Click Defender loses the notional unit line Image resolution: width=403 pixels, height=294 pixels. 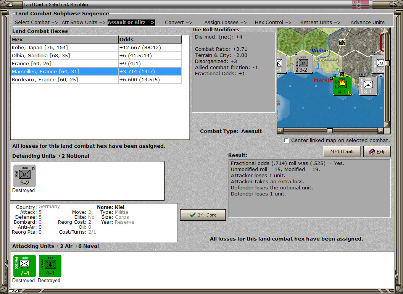[x=272, y=188]
